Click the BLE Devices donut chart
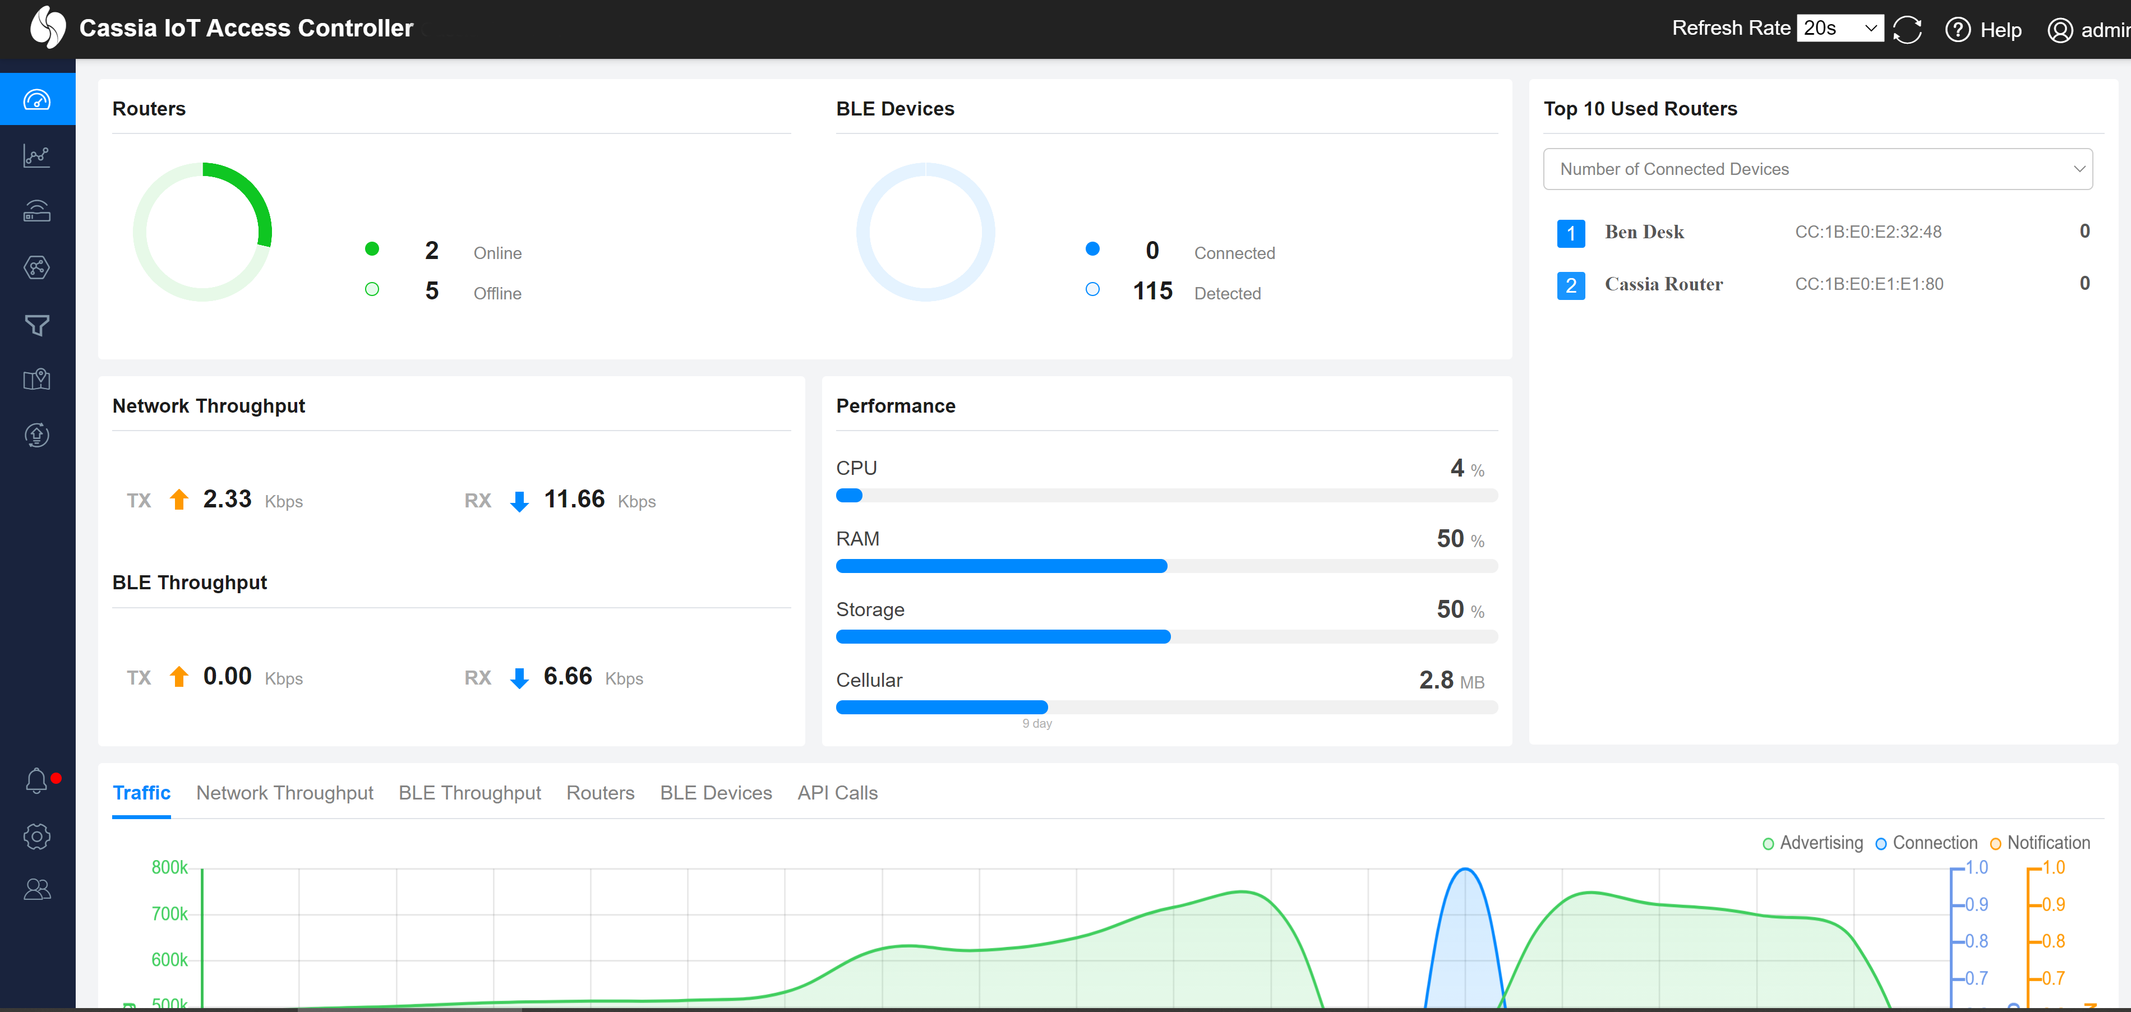This screenshot has height=1012, width=2131. pos(926,232)
